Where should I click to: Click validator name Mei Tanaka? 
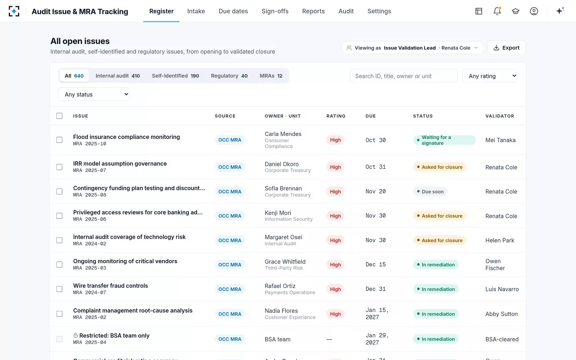click(x=500, y=140)
